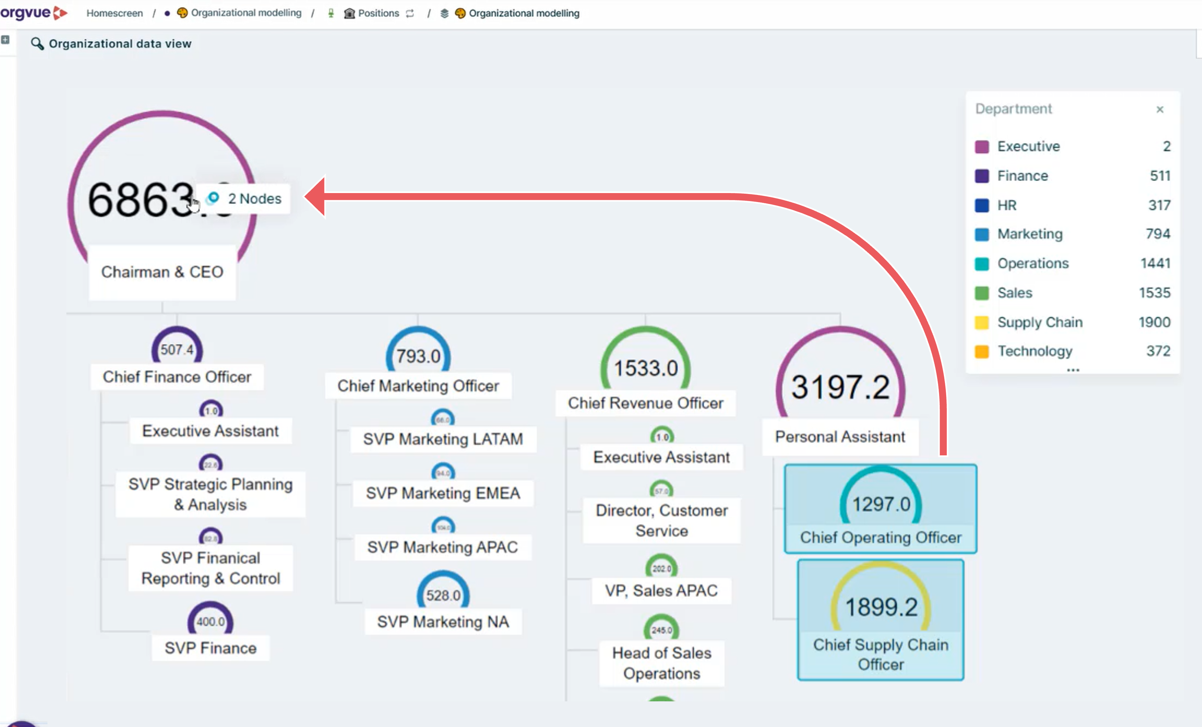The width and height of the screenshot is (1202, 727).
Task: Click the magnifier icon by Organizational data view
Action: (x=37, y=43)
